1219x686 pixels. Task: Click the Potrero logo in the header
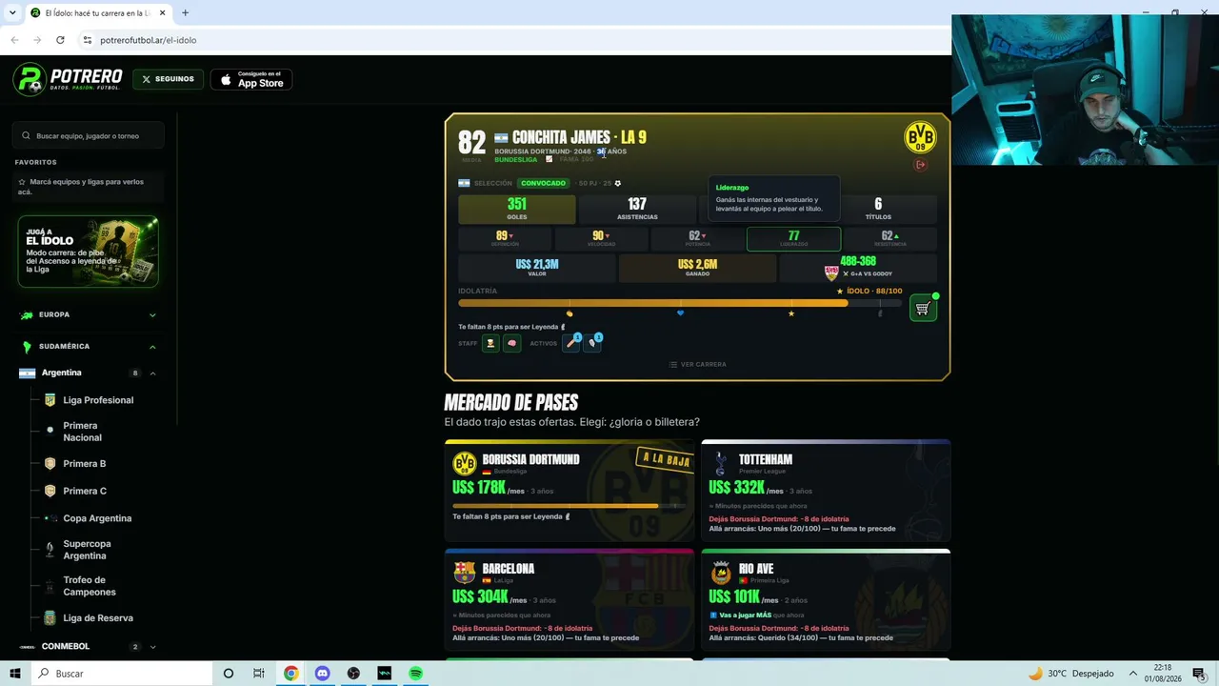click(68, 79)
